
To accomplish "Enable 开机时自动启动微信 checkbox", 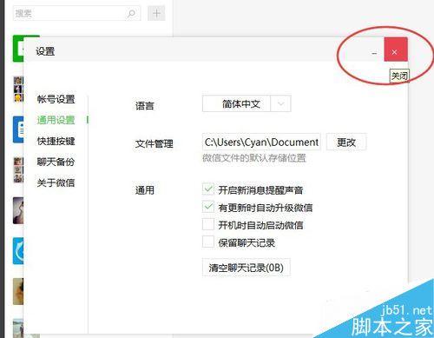I will 208,224.
